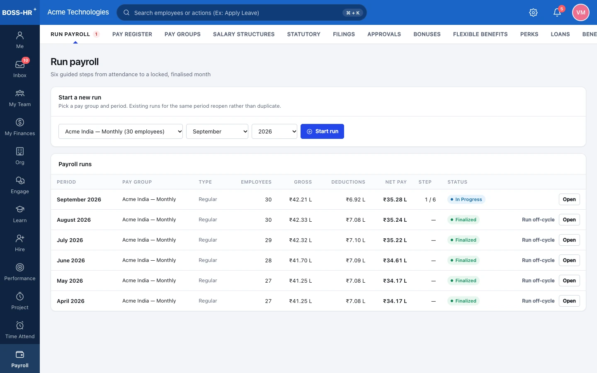Screen dimensions: 597x373
Task: Click the BOSS-HR logo
Action: coord(19,12)
